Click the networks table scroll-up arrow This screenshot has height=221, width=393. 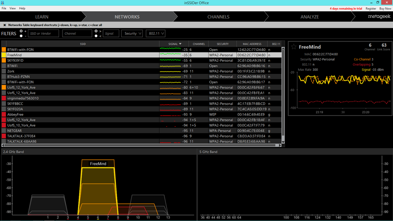(x=283, y=48)
